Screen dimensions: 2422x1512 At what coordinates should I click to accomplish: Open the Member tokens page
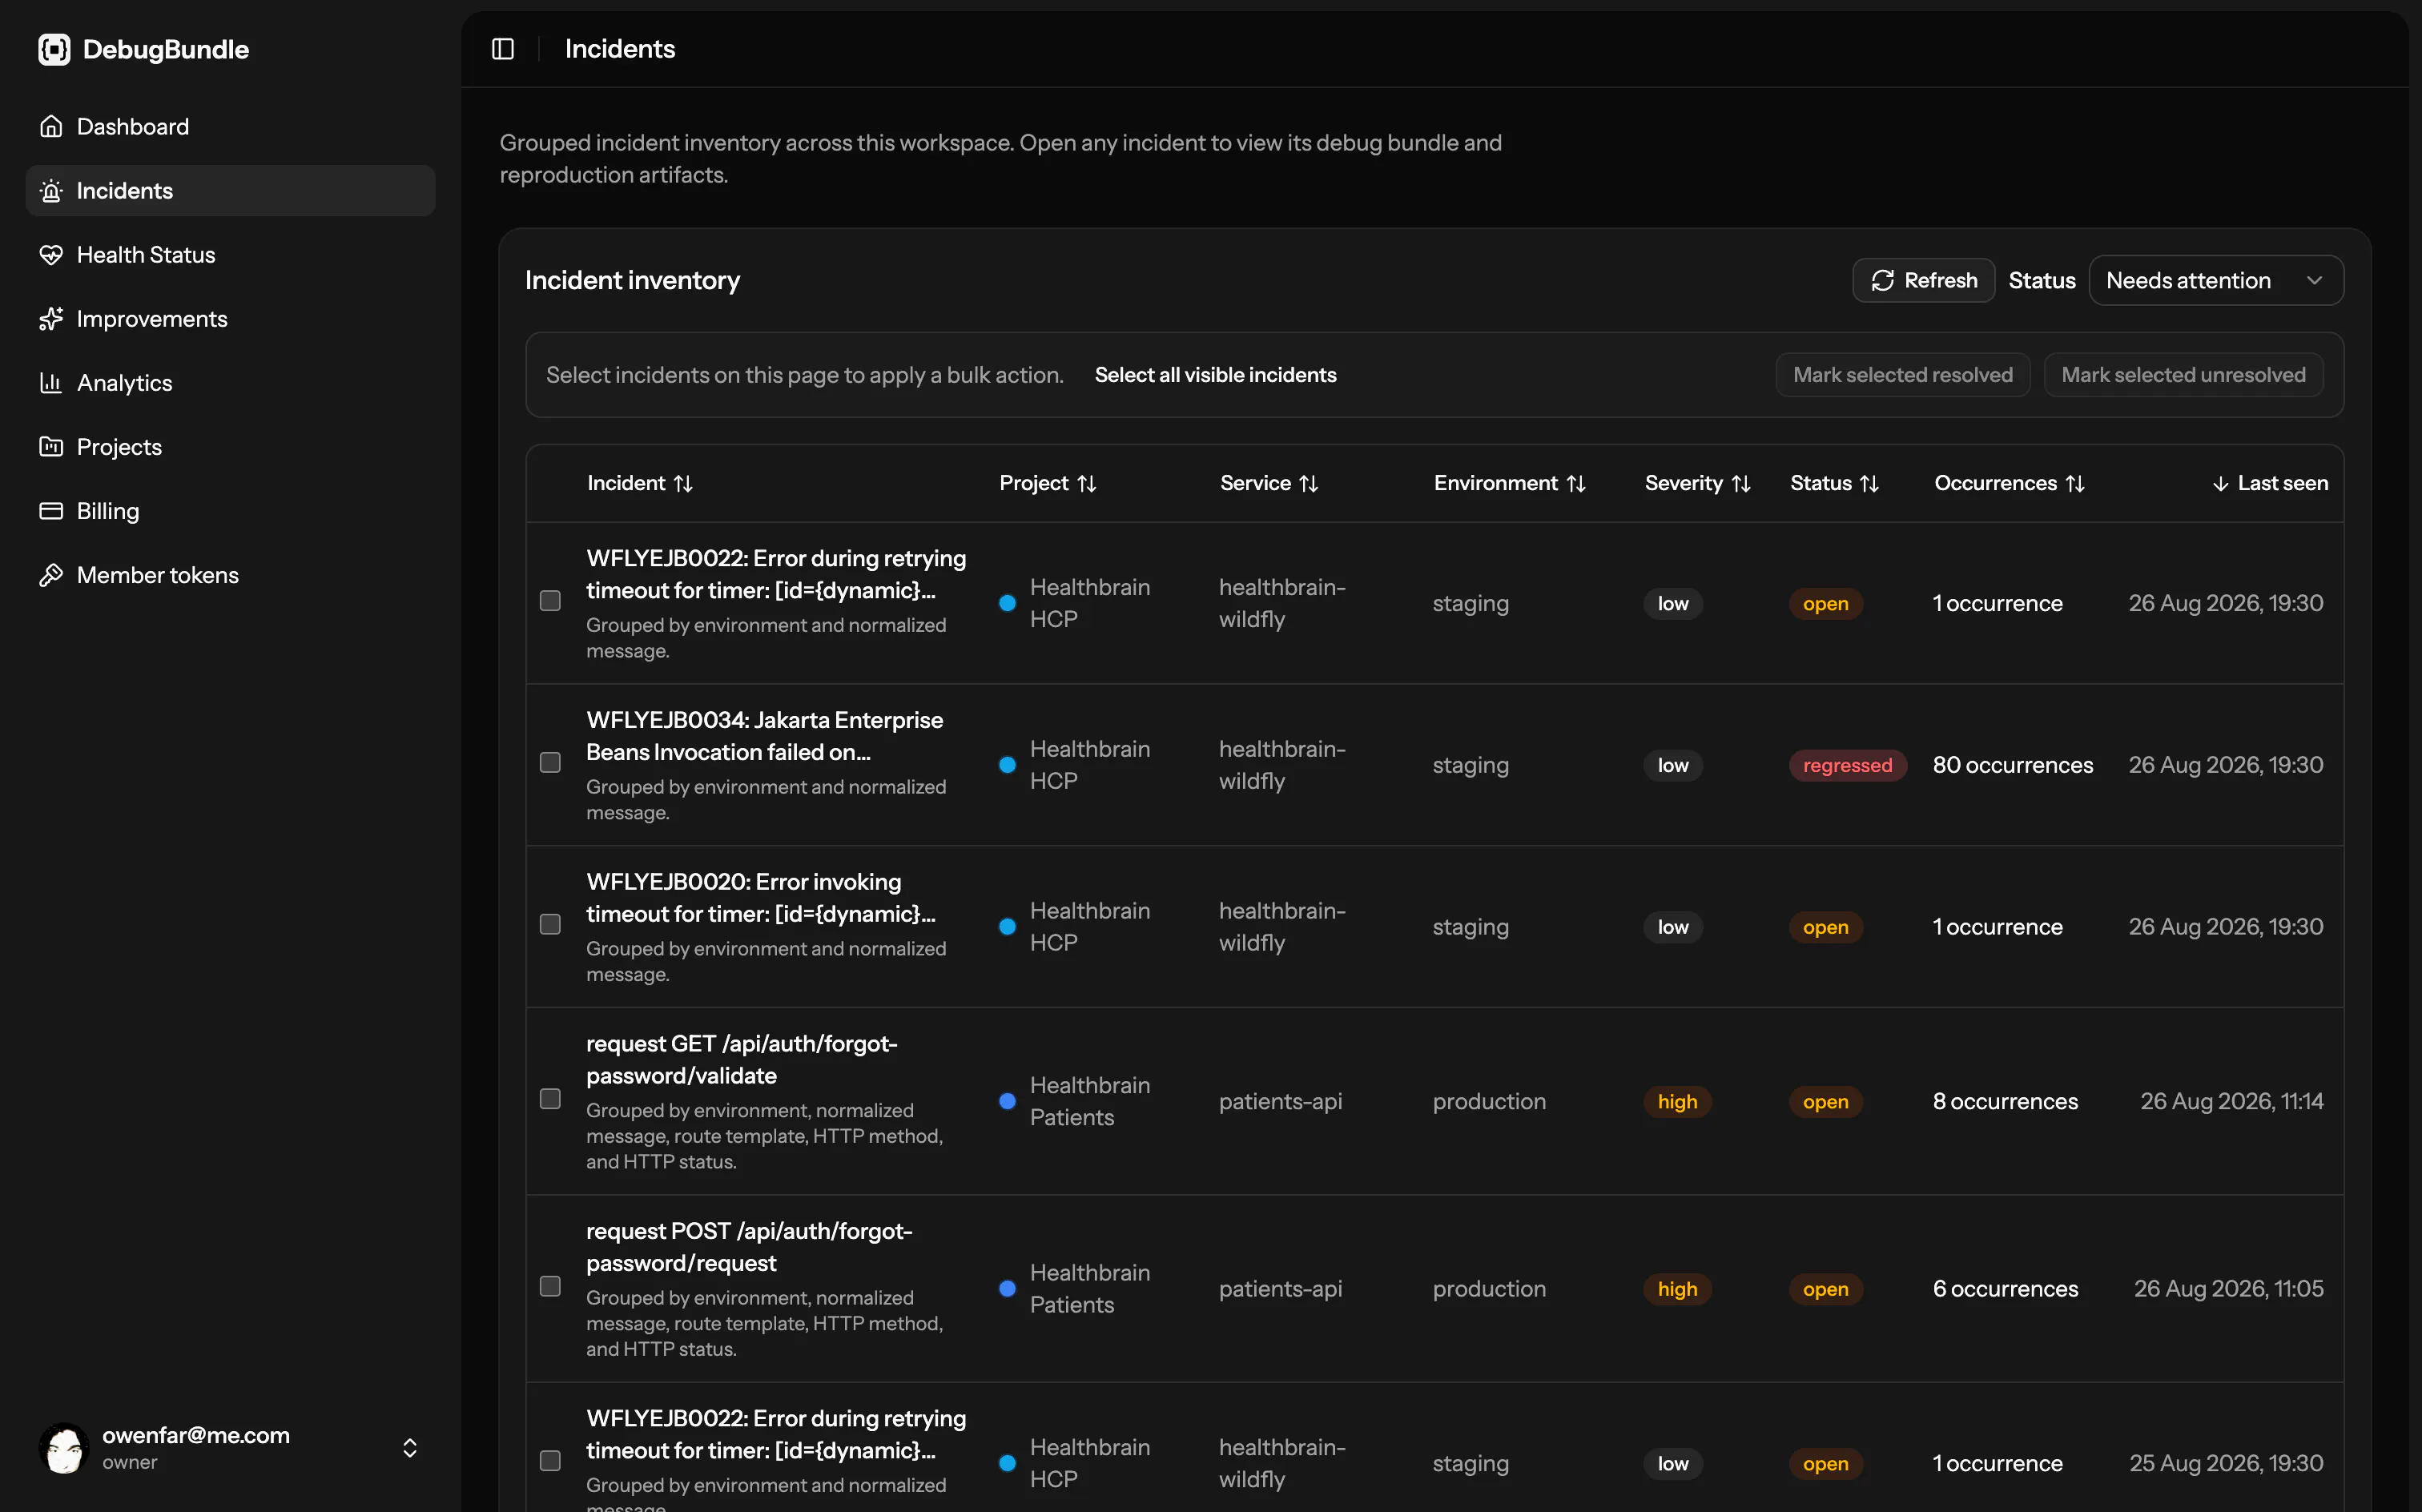(x=230, y=575)
